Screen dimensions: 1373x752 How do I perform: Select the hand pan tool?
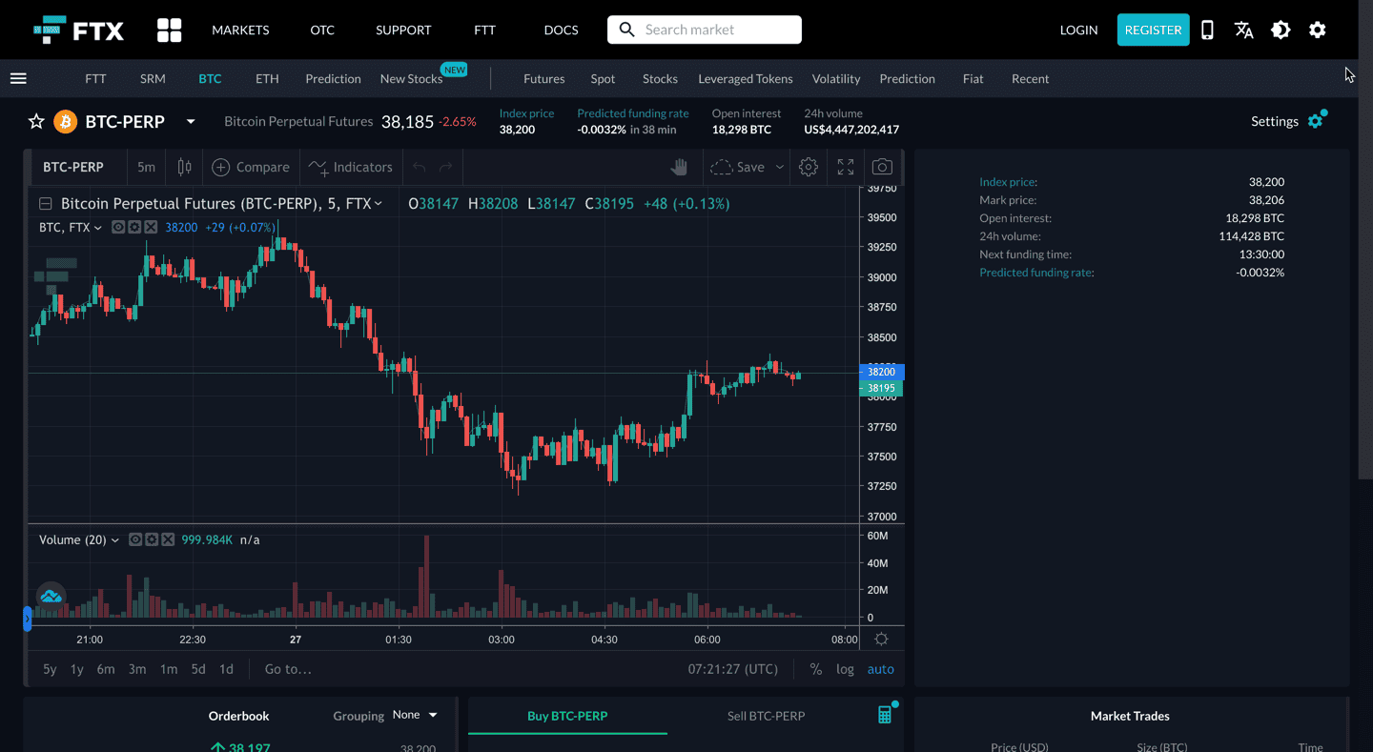pyautogui.click(x=679, y=167)
